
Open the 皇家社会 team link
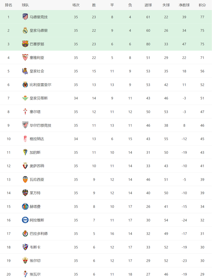pyautogui.click(x=37, y=71)
